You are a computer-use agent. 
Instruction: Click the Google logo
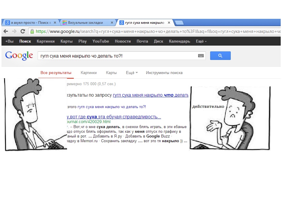19,56
